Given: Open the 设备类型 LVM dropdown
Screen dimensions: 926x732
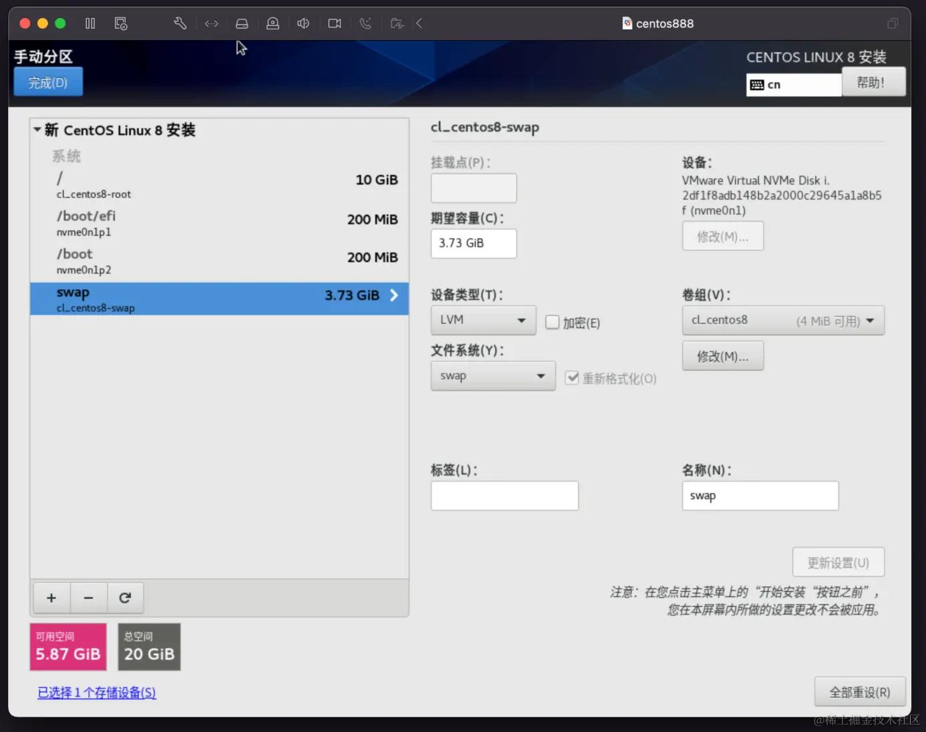Looking at the screenshot, I should click(x=483, y=320).
